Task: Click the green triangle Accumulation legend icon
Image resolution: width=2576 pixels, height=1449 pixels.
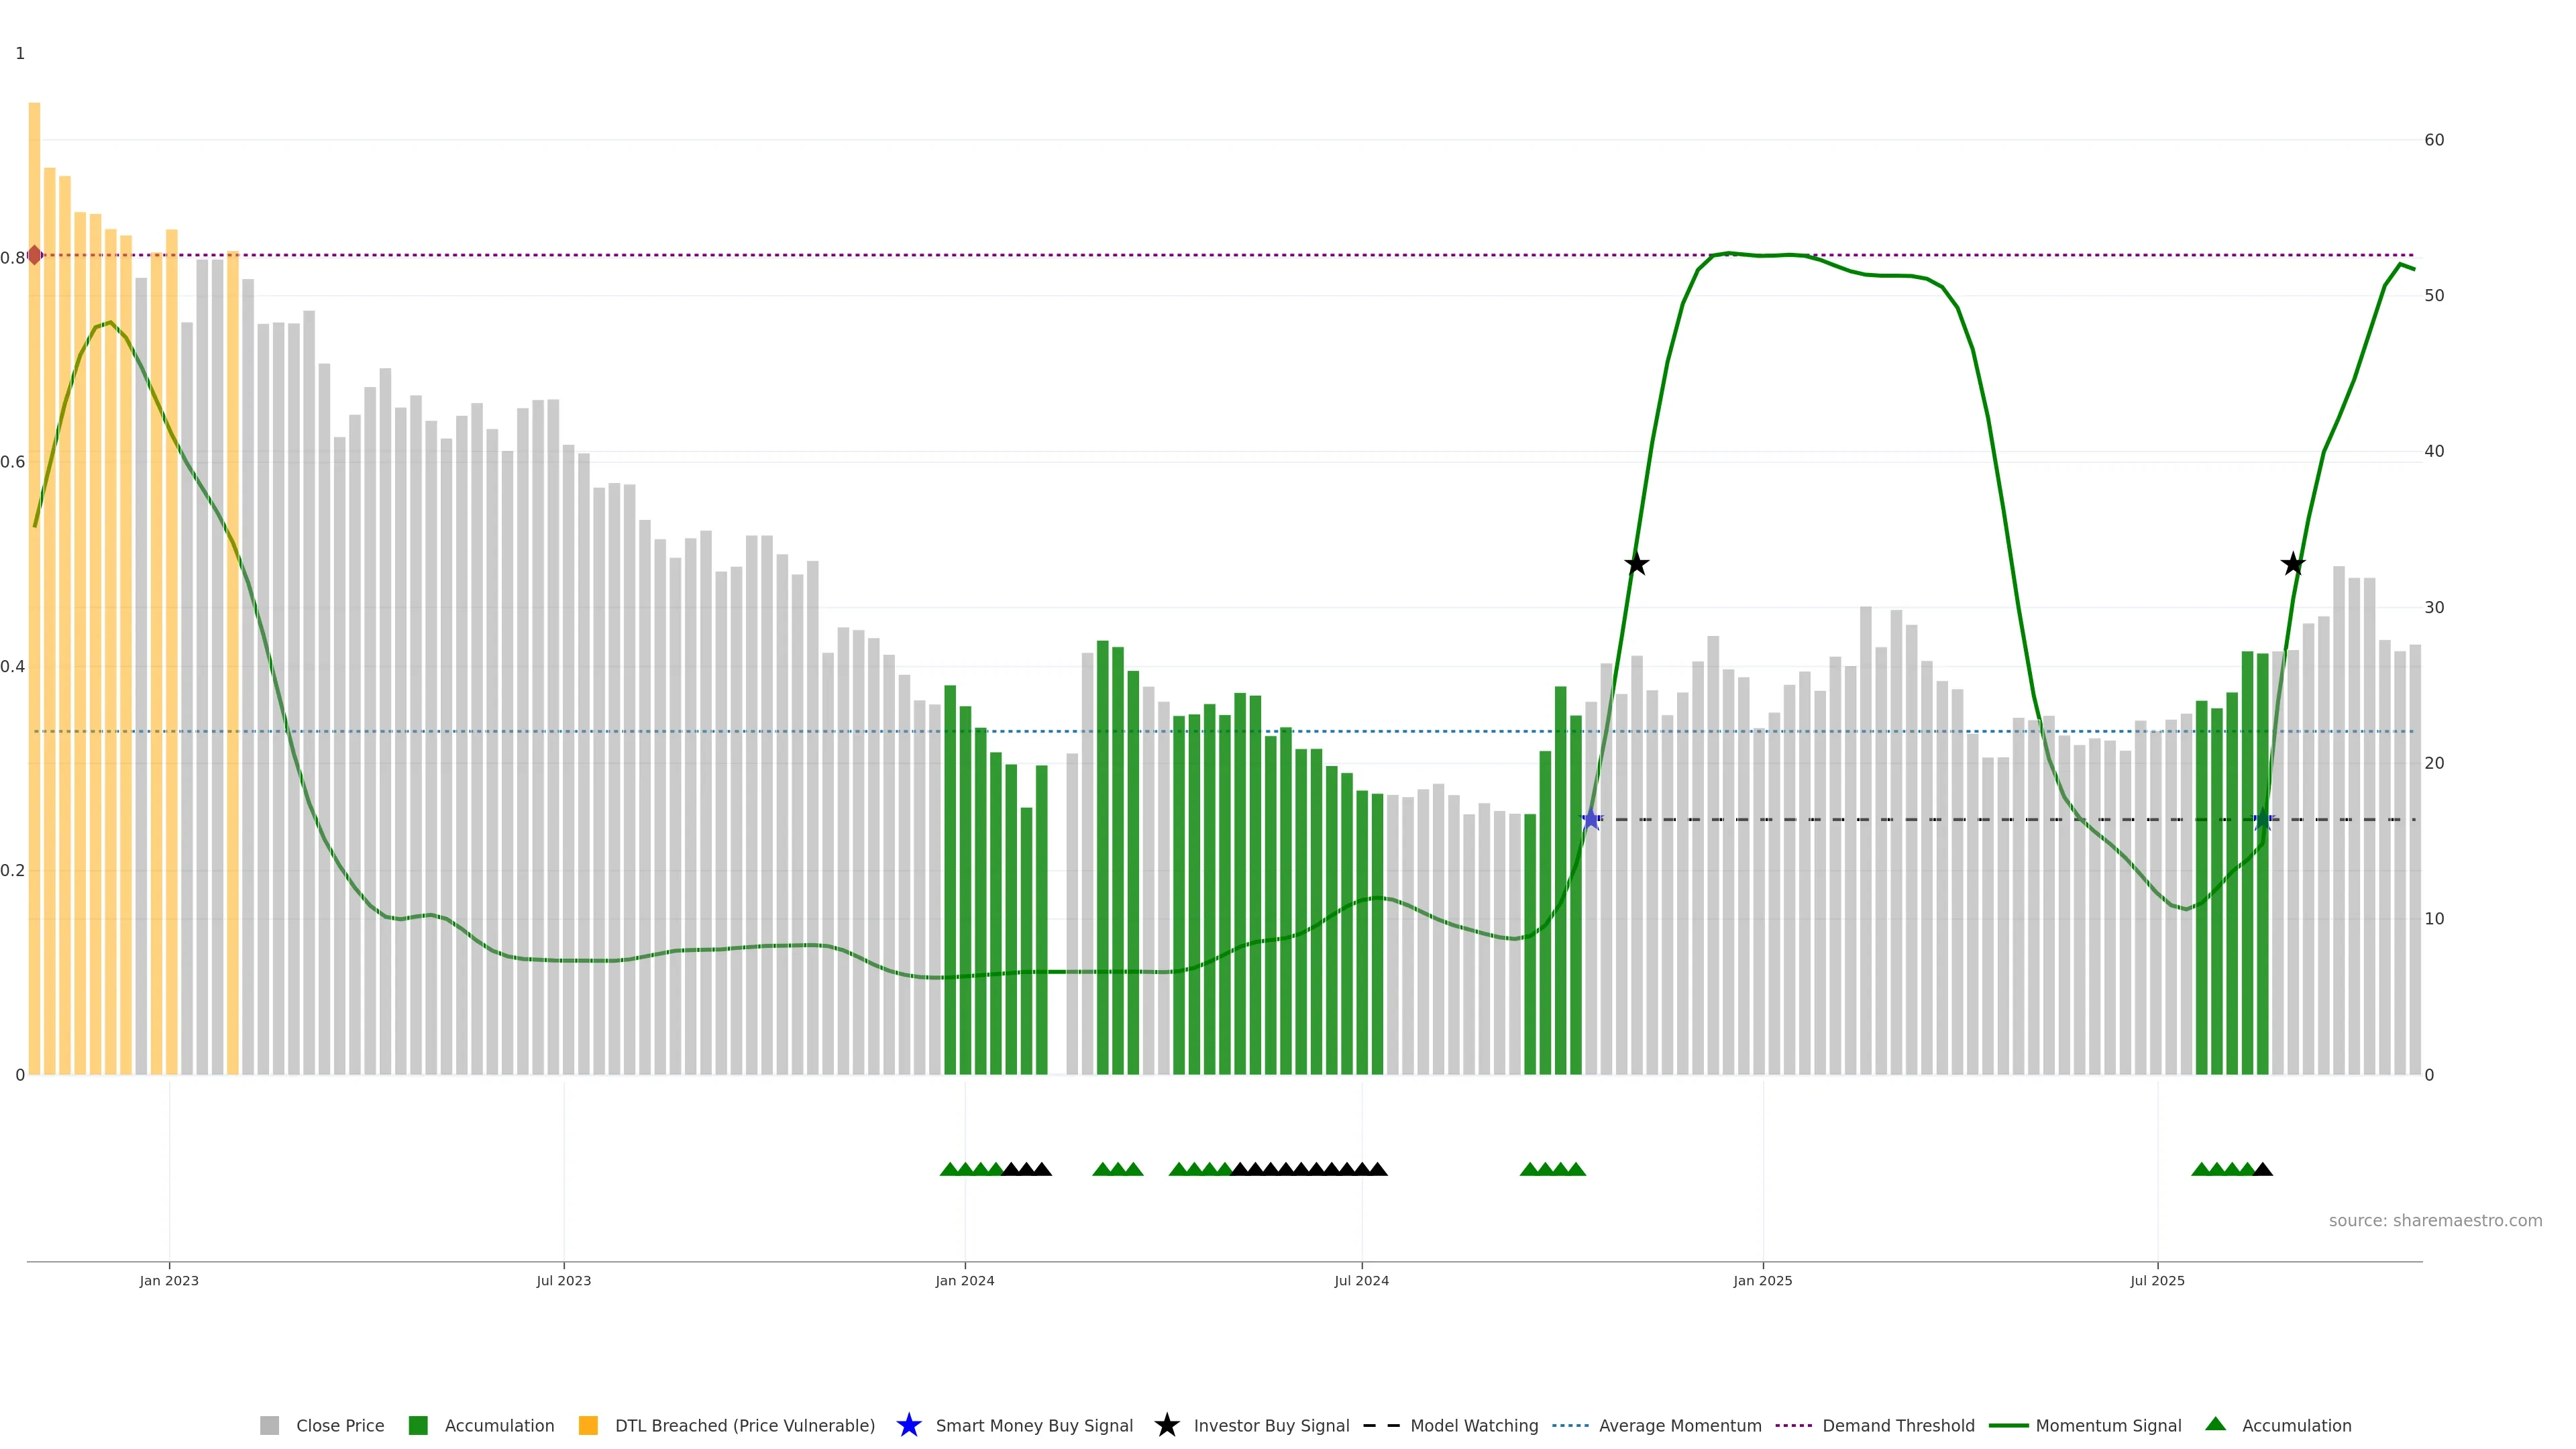Action: 2215,1424
